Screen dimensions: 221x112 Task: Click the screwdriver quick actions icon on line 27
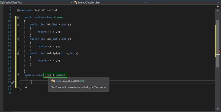13,82
